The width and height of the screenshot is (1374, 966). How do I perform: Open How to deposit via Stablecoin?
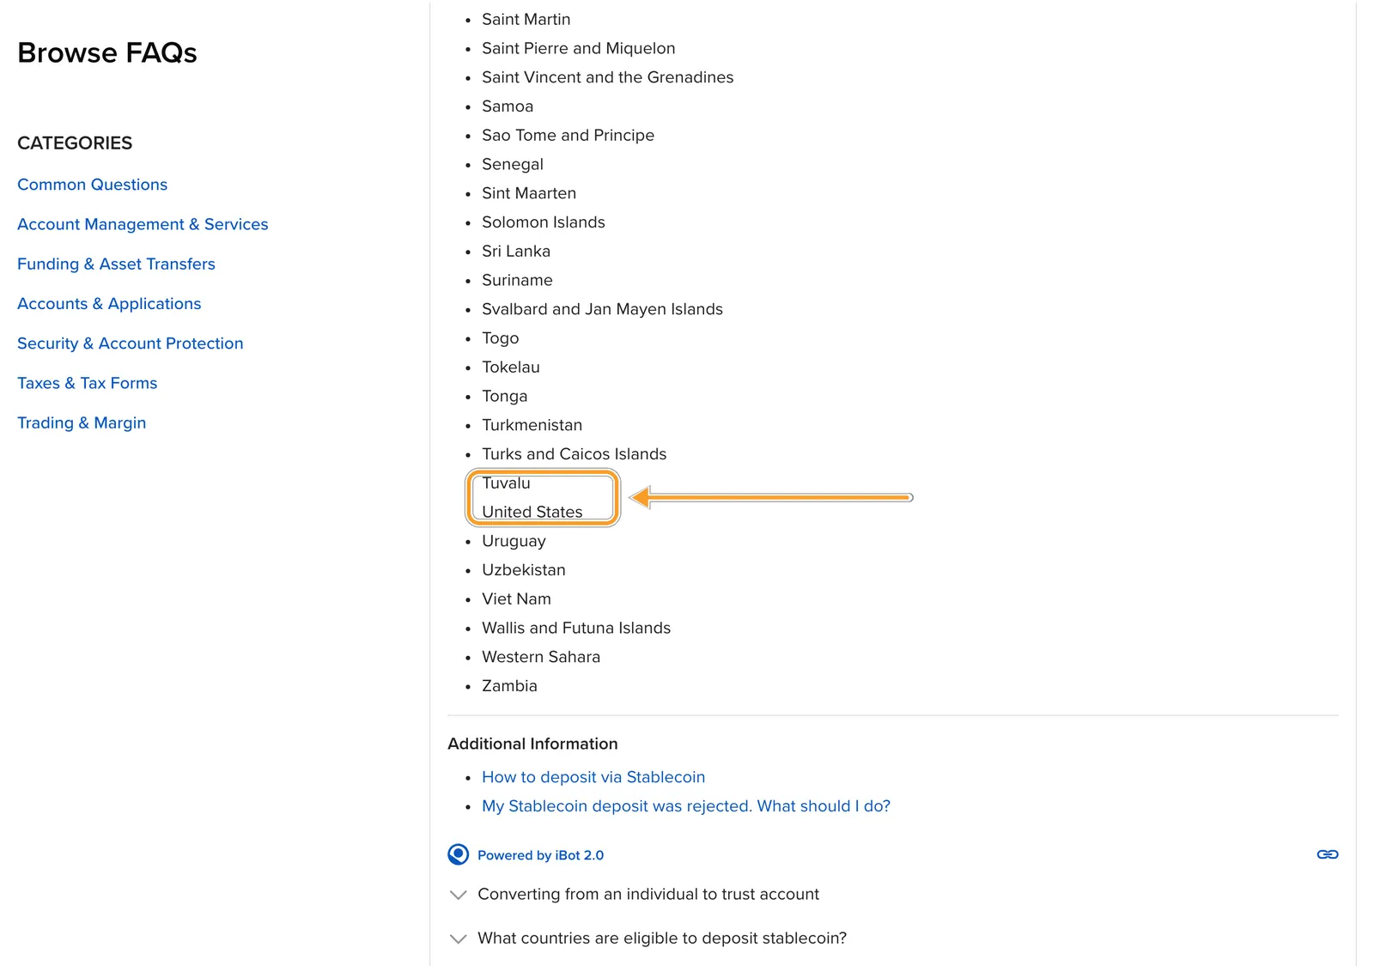pyautogui.click(x=593, y=777)
